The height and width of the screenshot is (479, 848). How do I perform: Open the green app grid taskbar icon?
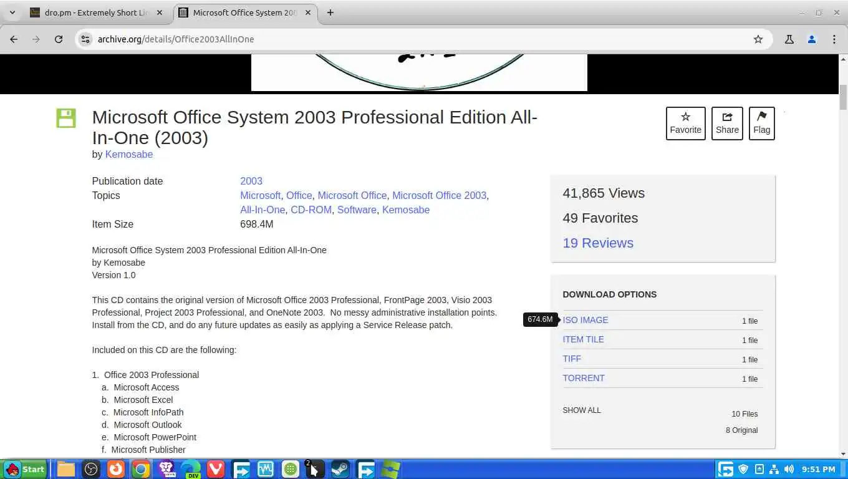tap(291, 469)
